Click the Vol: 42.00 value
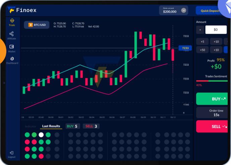Screen dimensions: 231x165 [x=94, y=27]
